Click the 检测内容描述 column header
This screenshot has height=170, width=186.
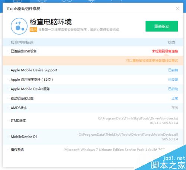click(22, 42)
